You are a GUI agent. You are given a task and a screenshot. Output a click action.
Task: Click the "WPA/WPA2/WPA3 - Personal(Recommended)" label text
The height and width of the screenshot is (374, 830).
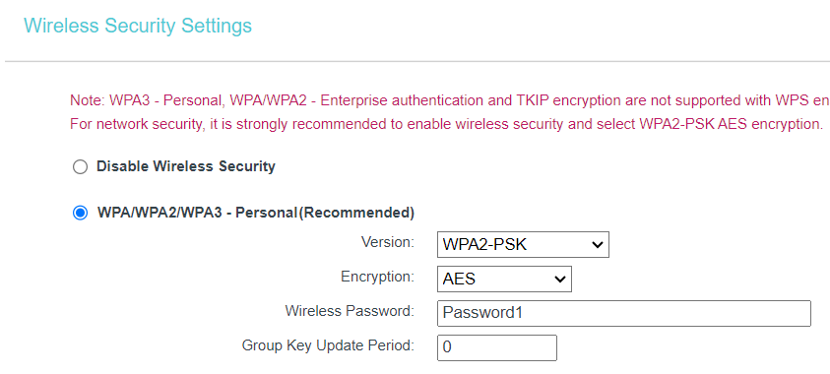click(256, 213)
